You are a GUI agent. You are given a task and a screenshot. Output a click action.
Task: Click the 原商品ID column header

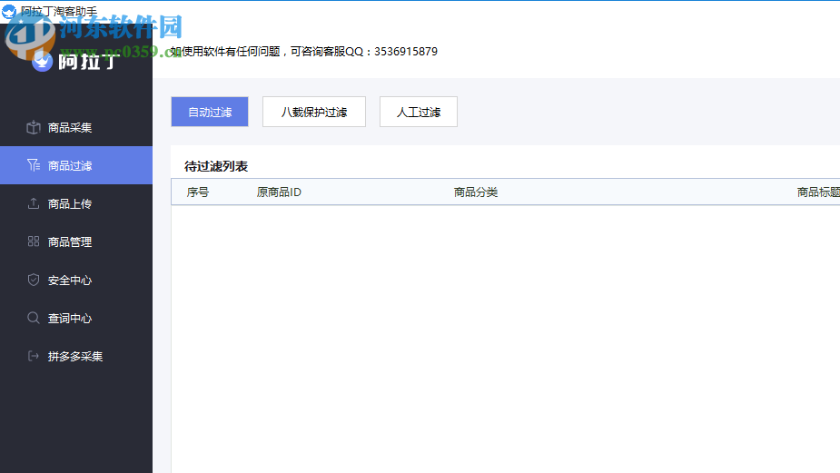click(x=279, y=192)
